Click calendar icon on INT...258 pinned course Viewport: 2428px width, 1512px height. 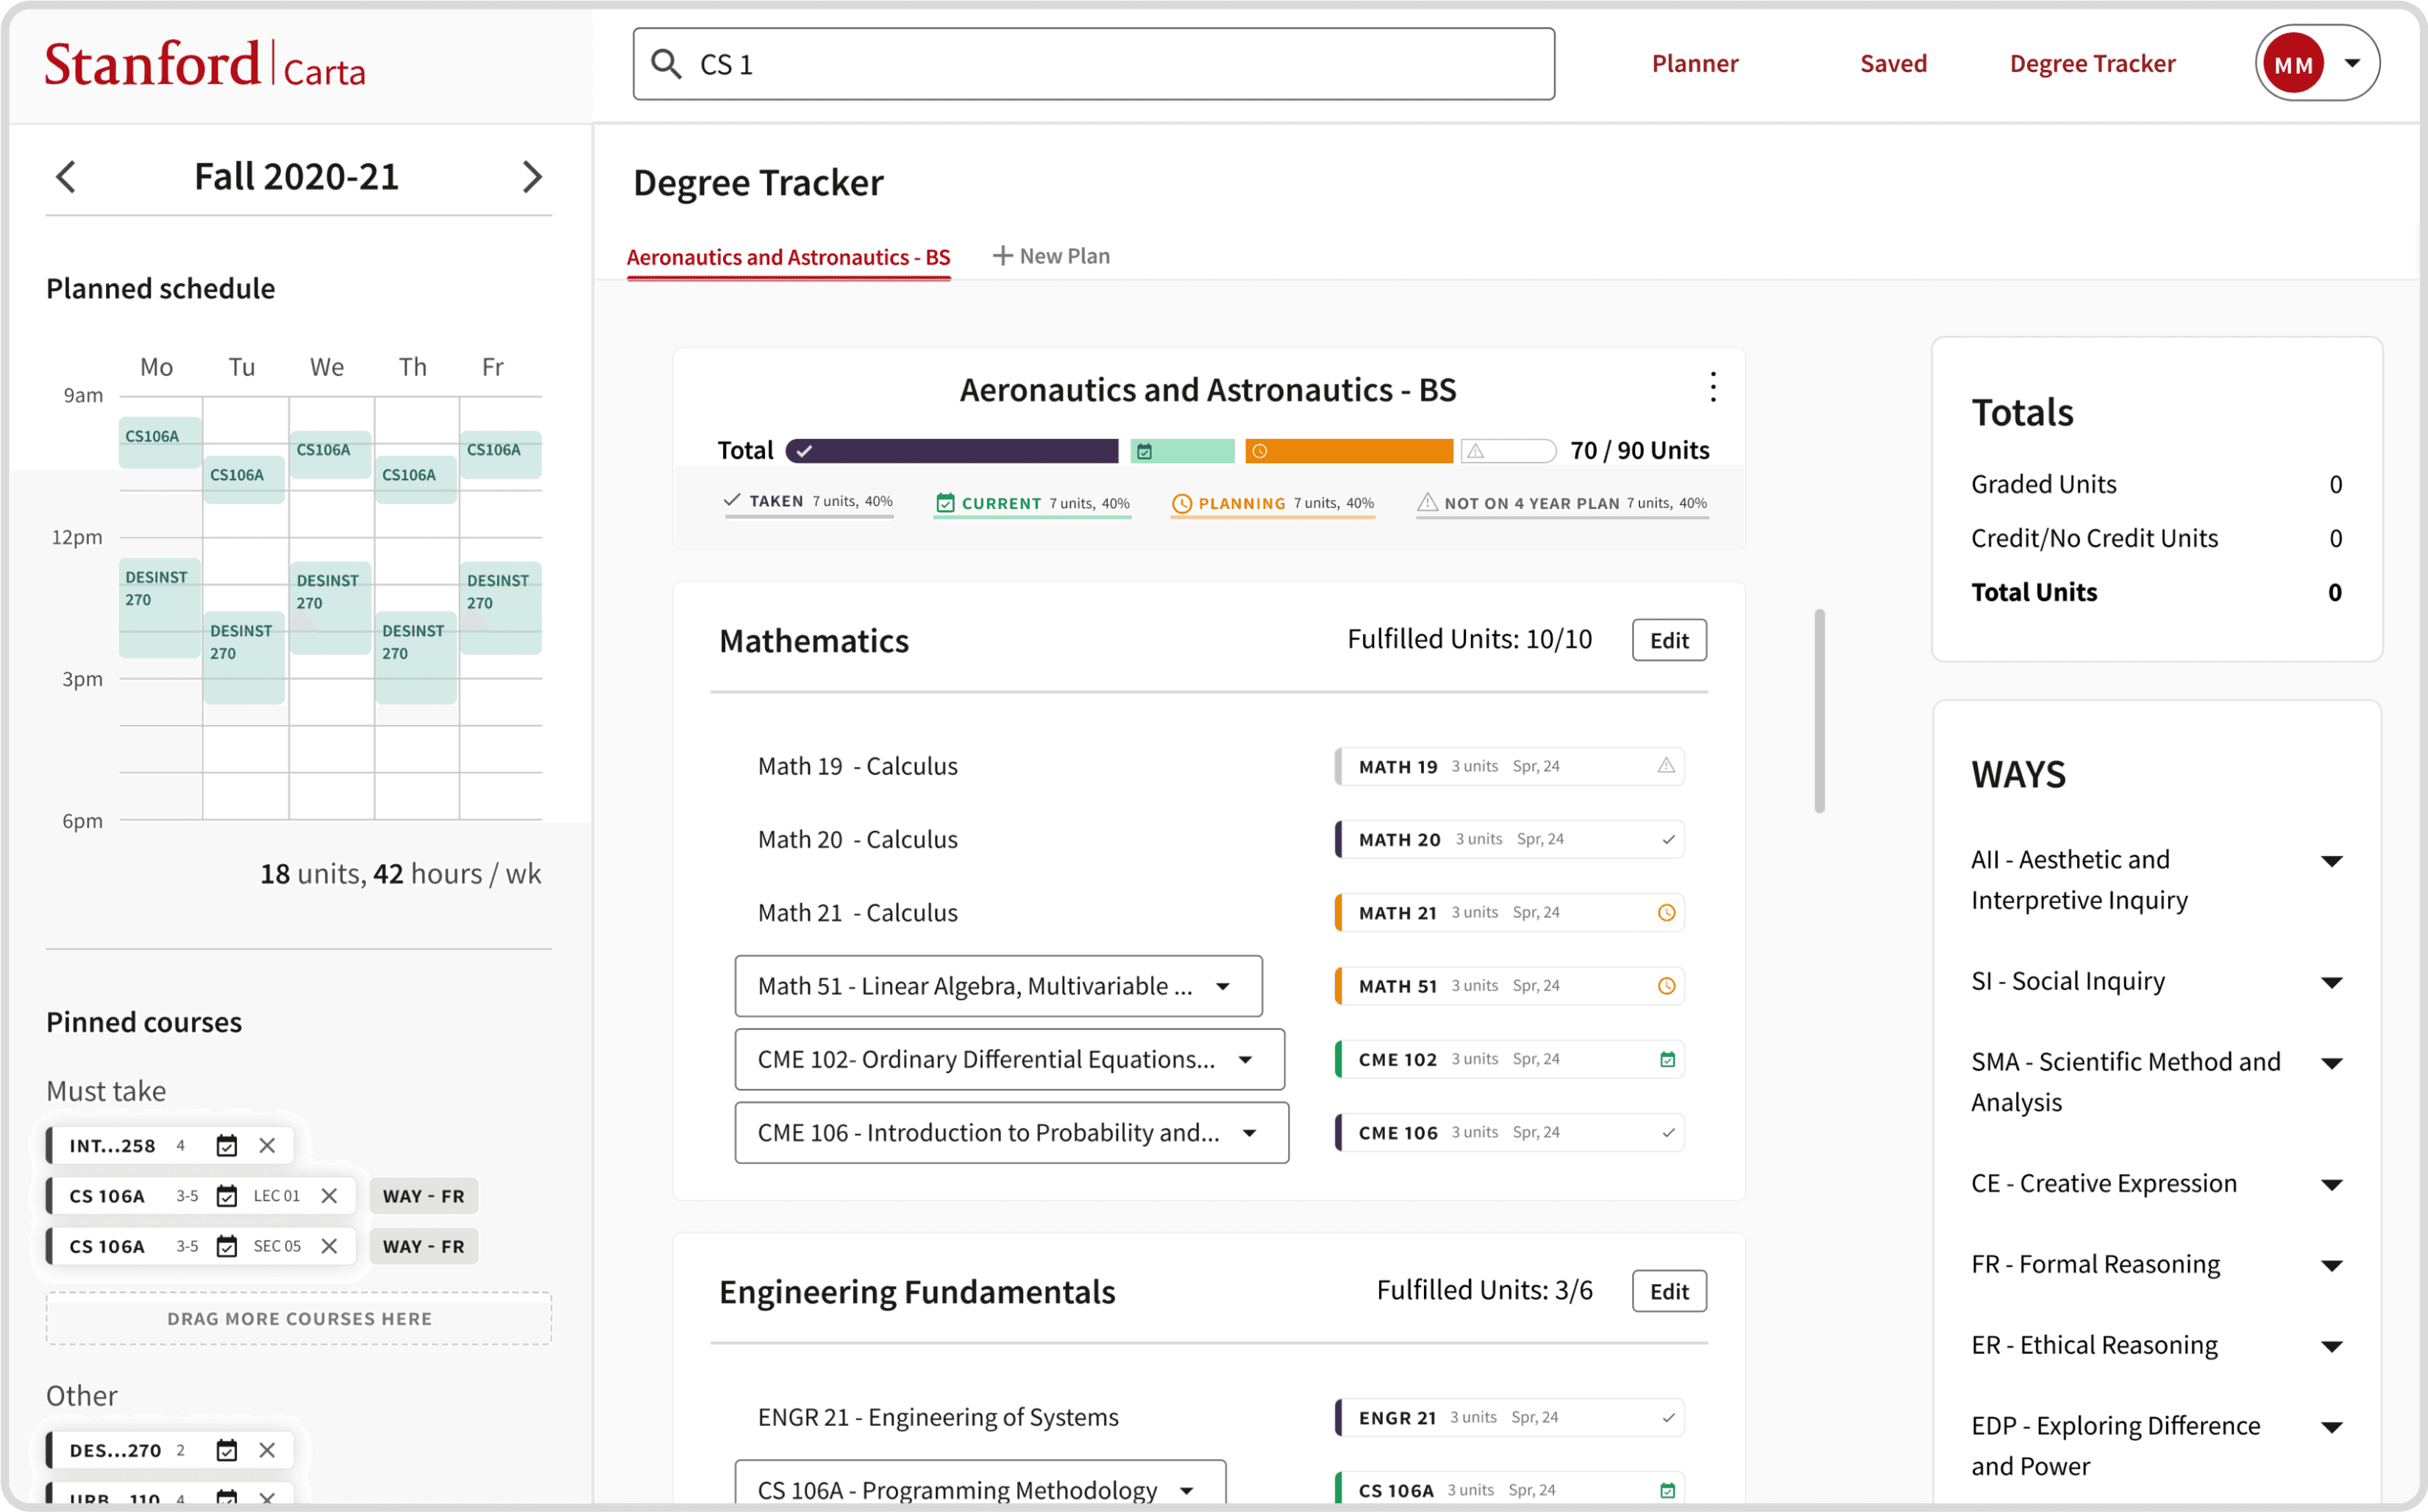point(227,1146)
